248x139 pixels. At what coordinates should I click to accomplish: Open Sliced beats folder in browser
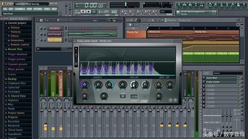(15, 130)
